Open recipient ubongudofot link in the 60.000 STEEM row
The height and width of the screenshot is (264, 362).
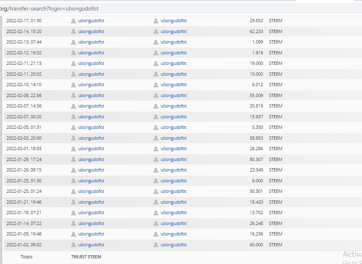point(174,245)
